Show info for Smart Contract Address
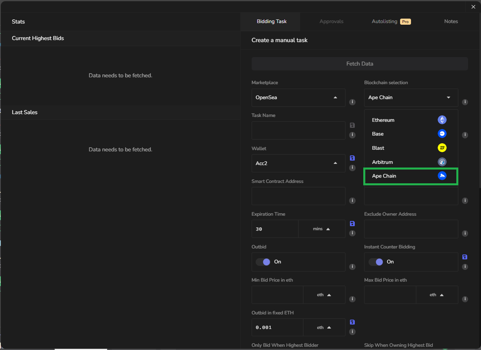This screenshot has width=481, height=350. pyautogui.click(x=352, y=201)
